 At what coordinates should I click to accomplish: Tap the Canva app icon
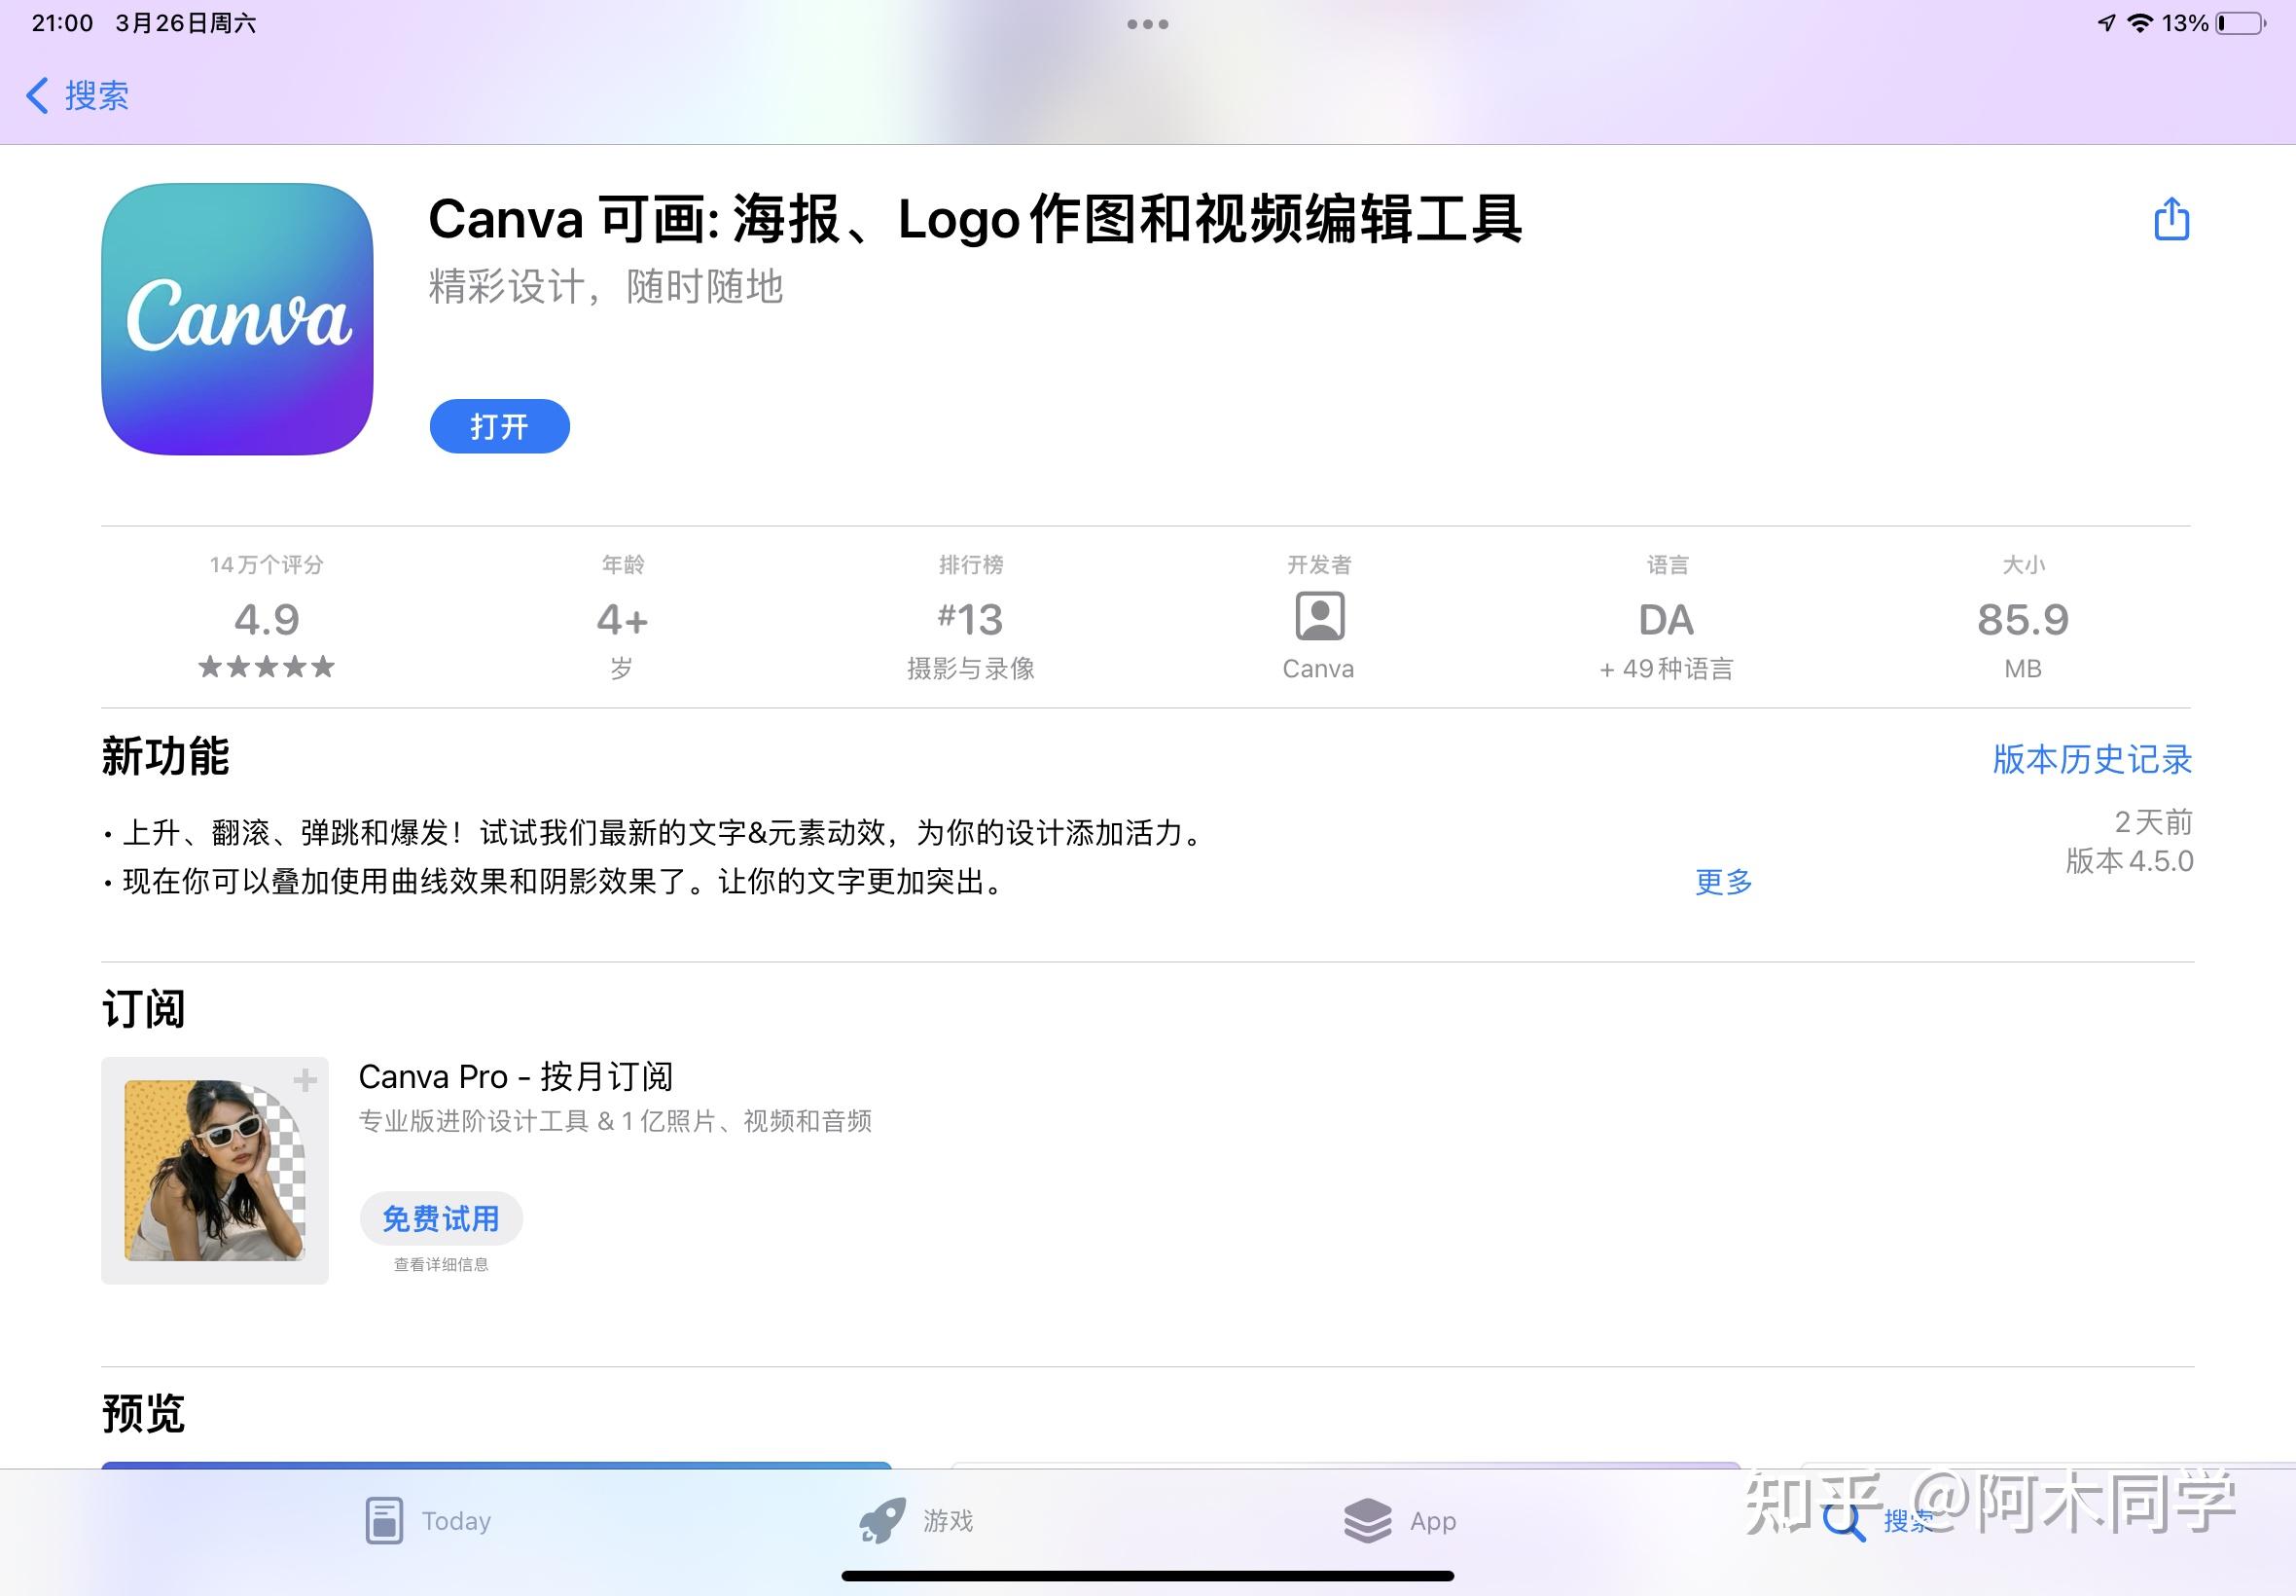point(237,319)
